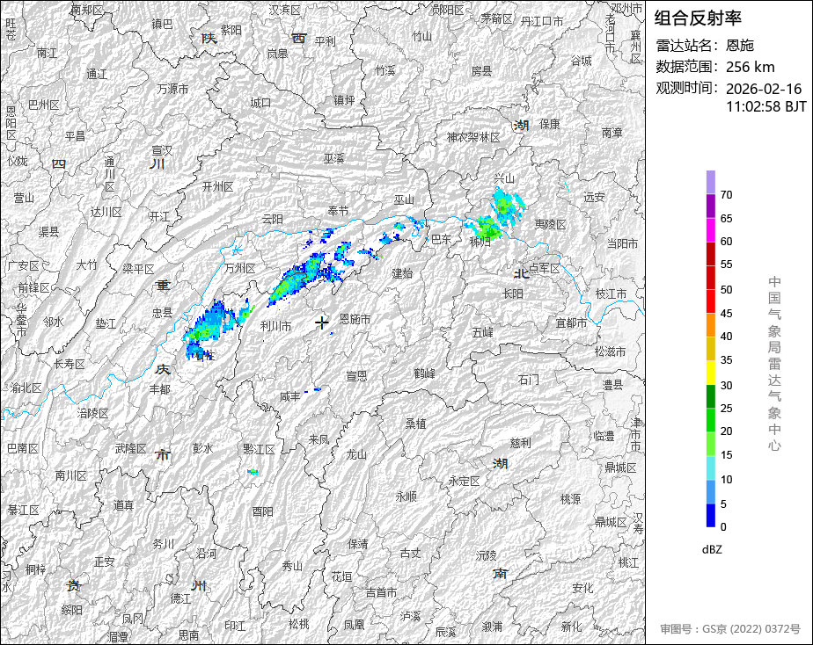The image size is (813, 645).
Task: Click the 达川区 map label
Action: tap(106, 212)
